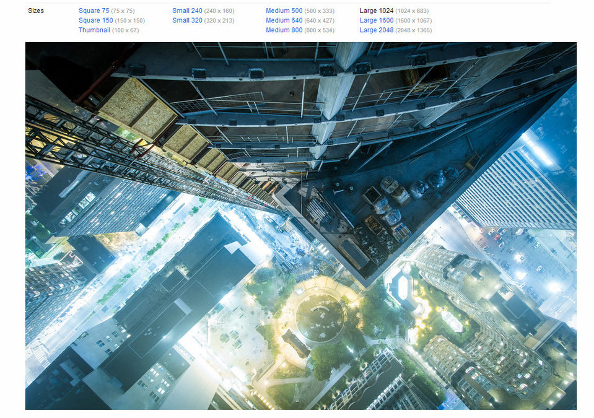The height and width of the screenshot is (418, 594).
Task: Switch to the Large 1600 size
Action: (x=377, y=20)
